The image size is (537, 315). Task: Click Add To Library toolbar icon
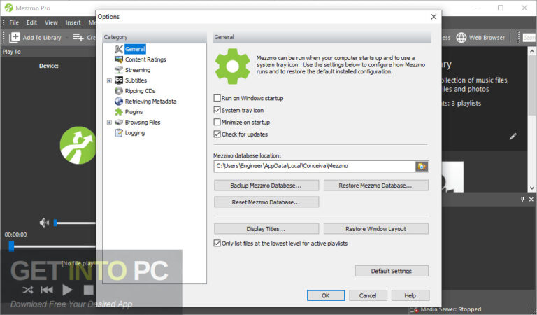point(15,37)
